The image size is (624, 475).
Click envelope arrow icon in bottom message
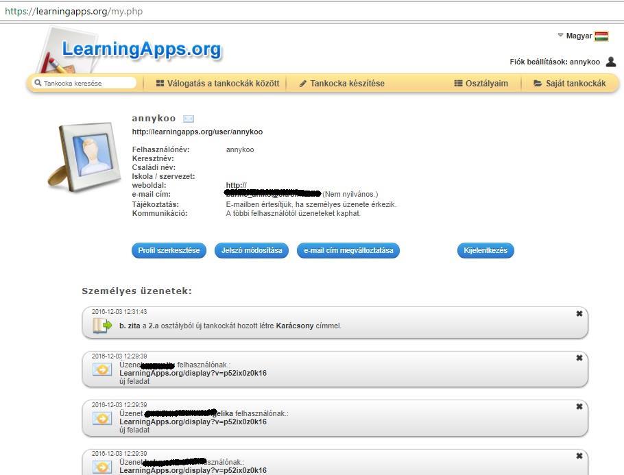[102, 467]
